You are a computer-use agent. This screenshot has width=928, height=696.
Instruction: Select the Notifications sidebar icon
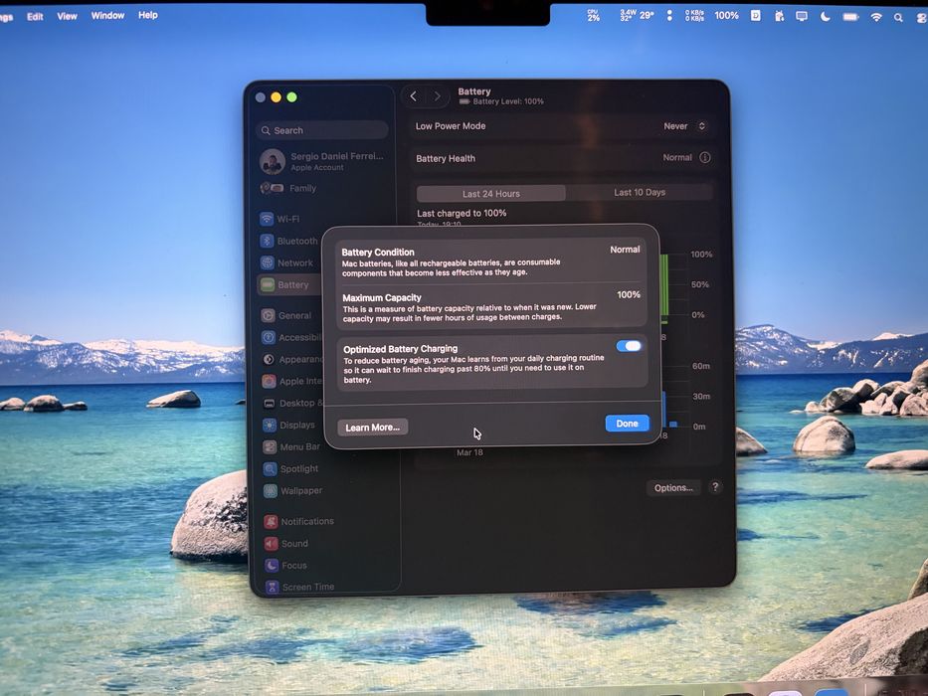[272, 521]
